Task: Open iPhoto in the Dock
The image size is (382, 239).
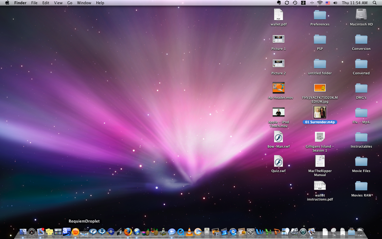Action: click(x=216, y=232)
